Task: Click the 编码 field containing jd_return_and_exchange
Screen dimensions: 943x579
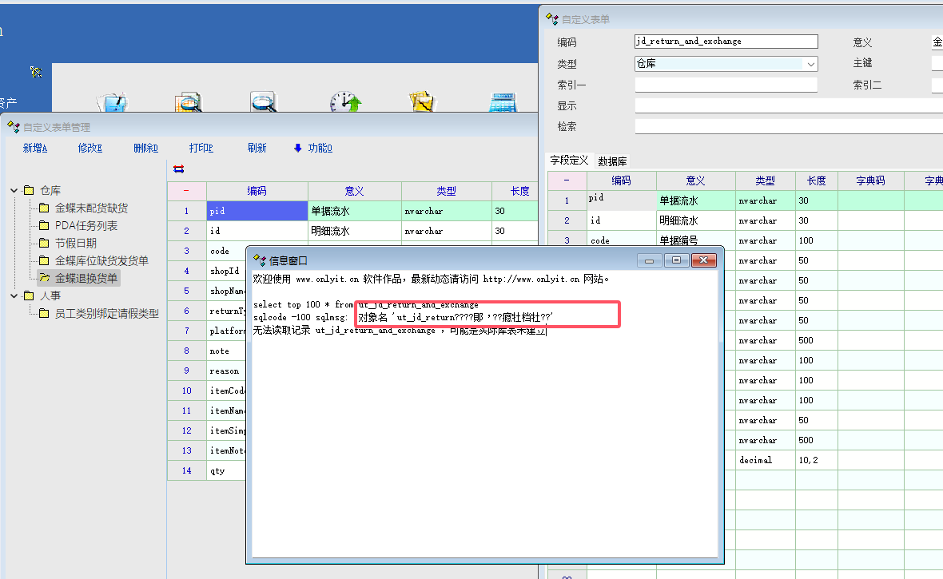Action: point(726,42)
